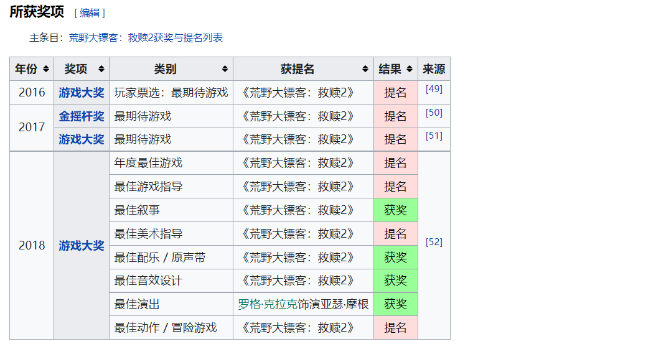Open the 荒野大镖客：救赎2获奖与提名列表 main article link
The width and height of the screenshot is (656, 349).
pos(146,38)
